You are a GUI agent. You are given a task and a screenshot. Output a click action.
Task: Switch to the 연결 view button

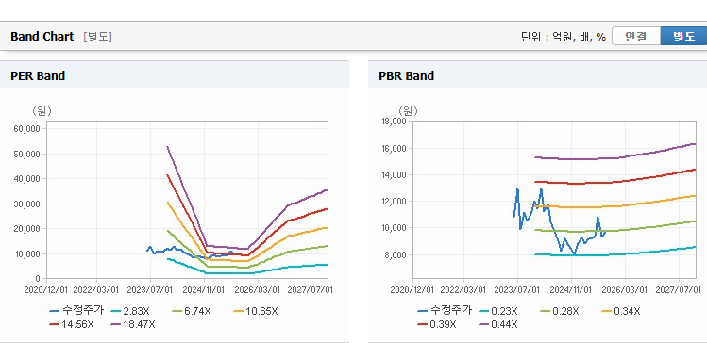coord(636,37)
